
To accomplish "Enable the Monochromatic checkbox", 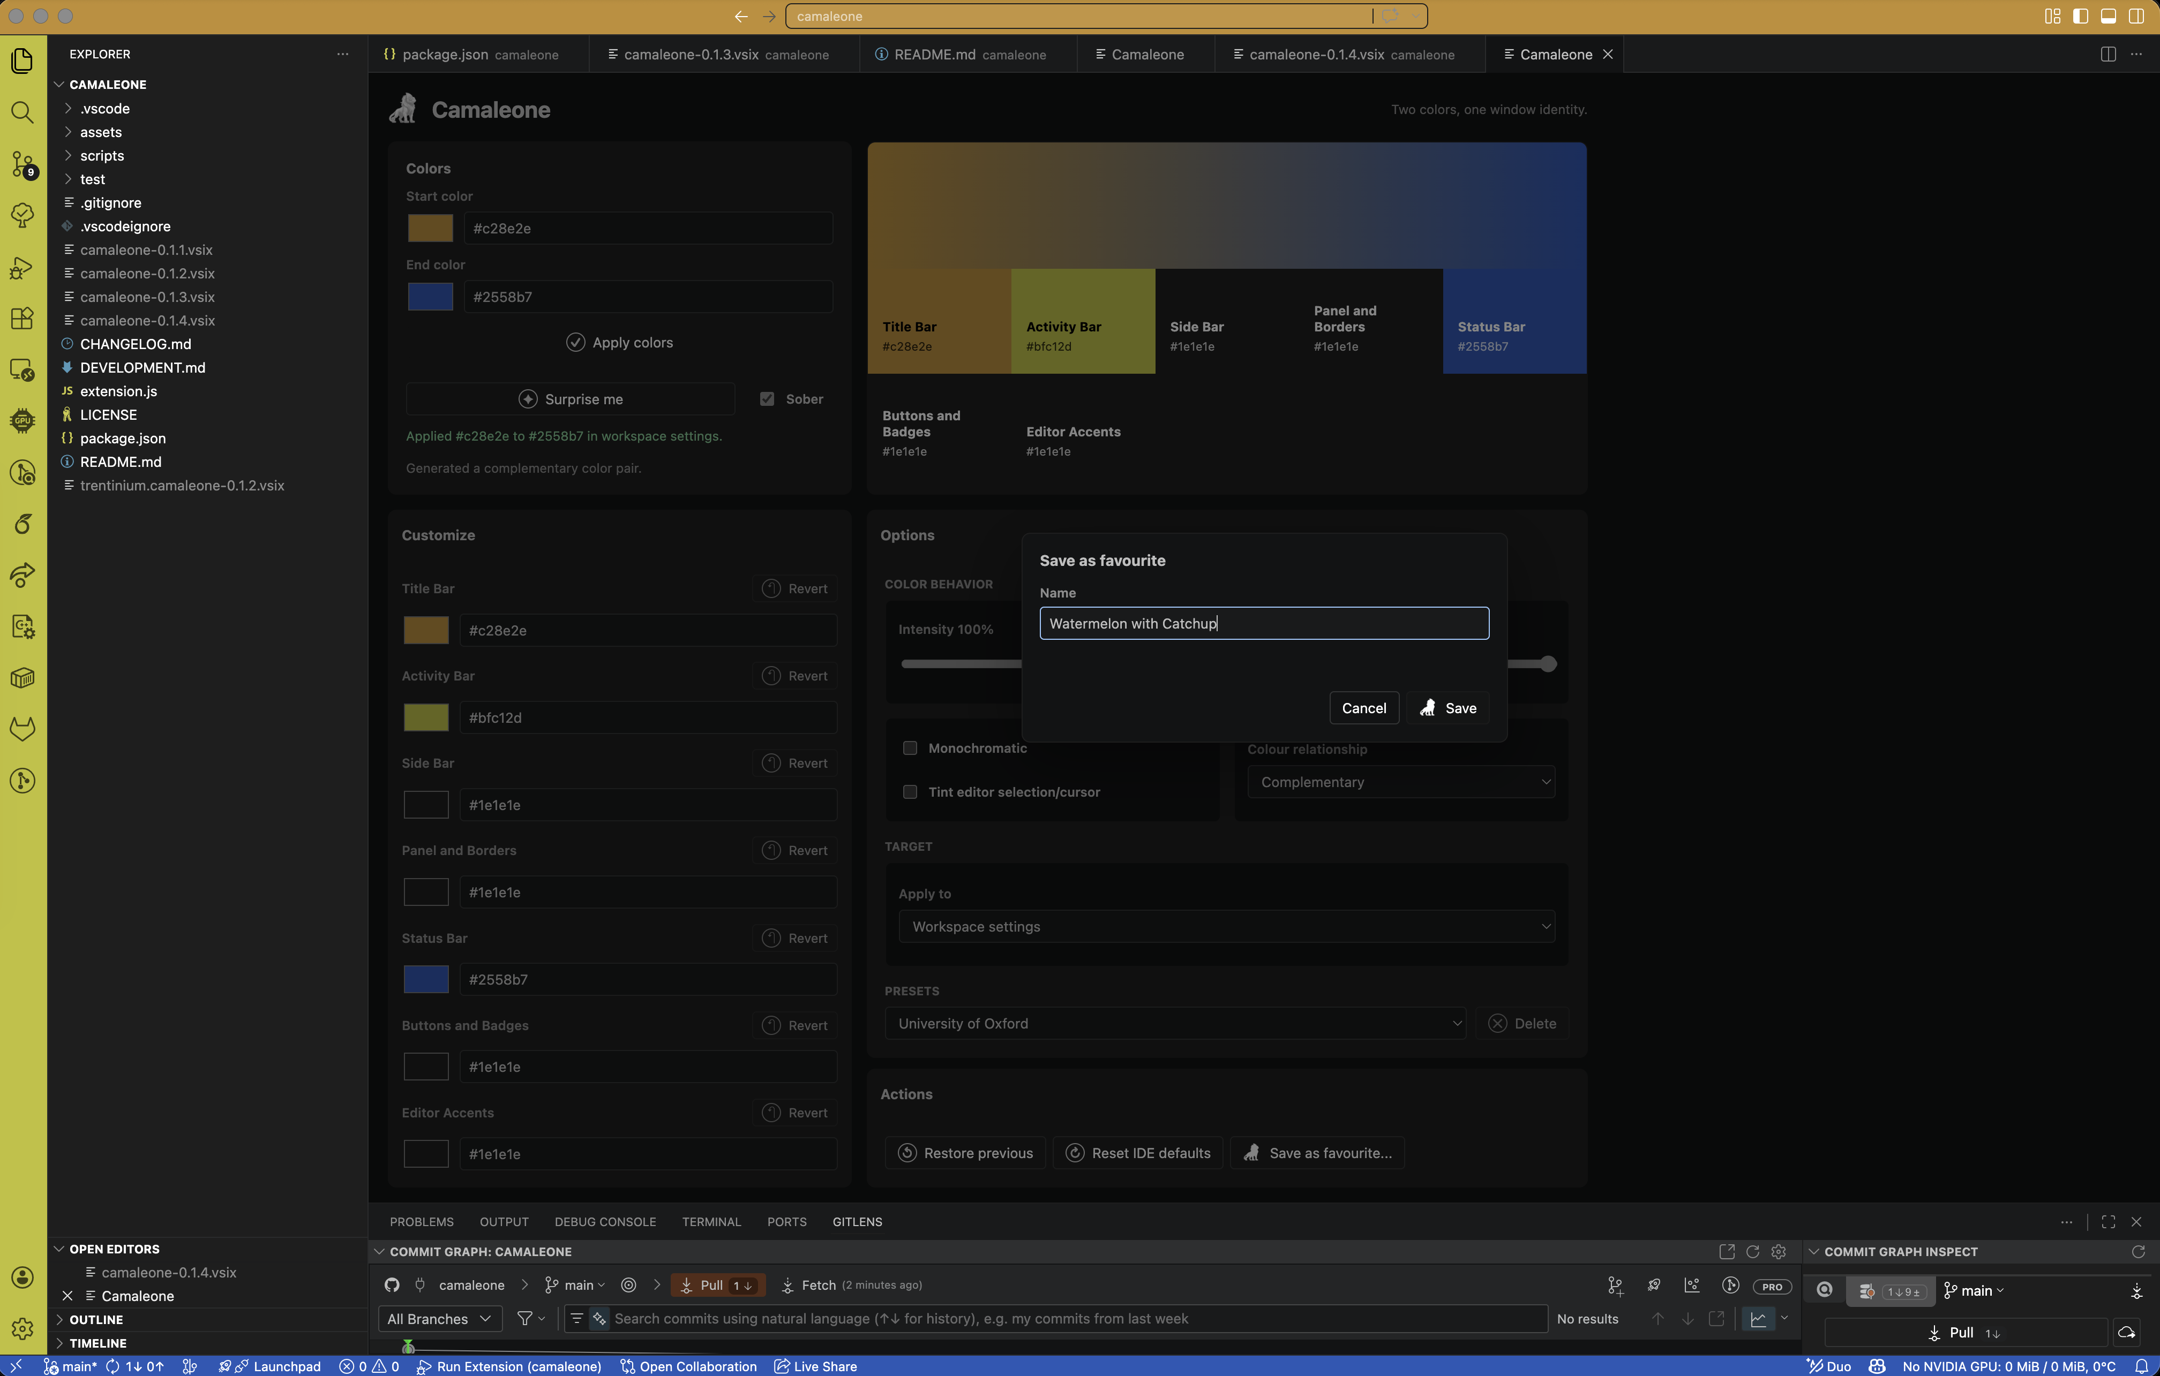I will click(910, 747).
